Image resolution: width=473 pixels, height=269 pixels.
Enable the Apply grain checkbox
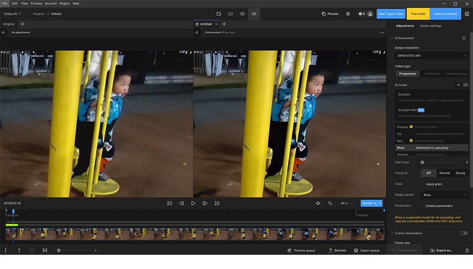422,184
